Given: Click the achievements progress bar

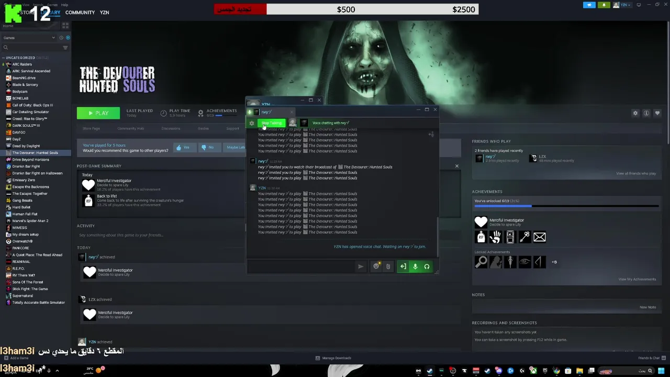Looking at the screenshot, I should 566,206.
